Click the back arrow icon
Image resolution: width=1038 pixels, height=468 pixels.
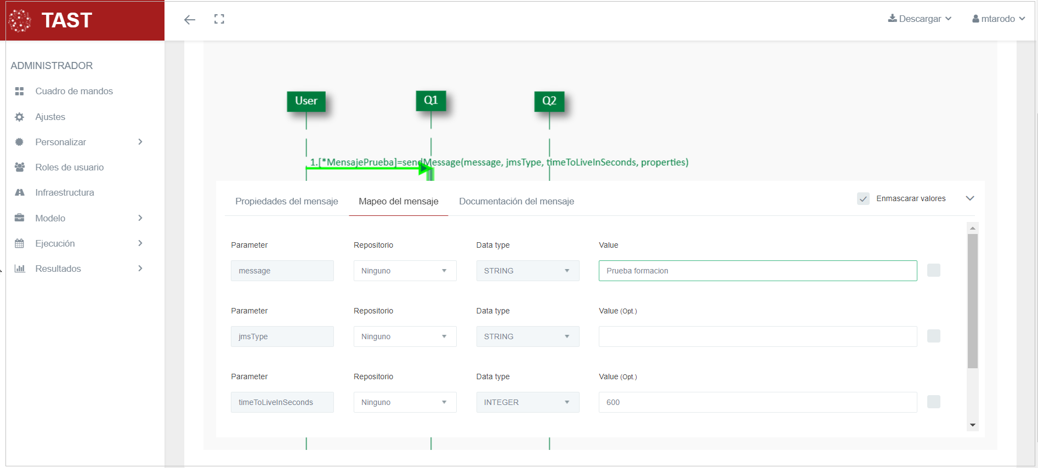190,20
